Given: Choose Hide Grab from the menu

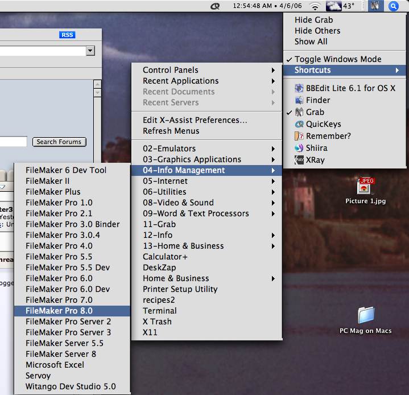Looking at the screenshot, I should click(345, 20).
